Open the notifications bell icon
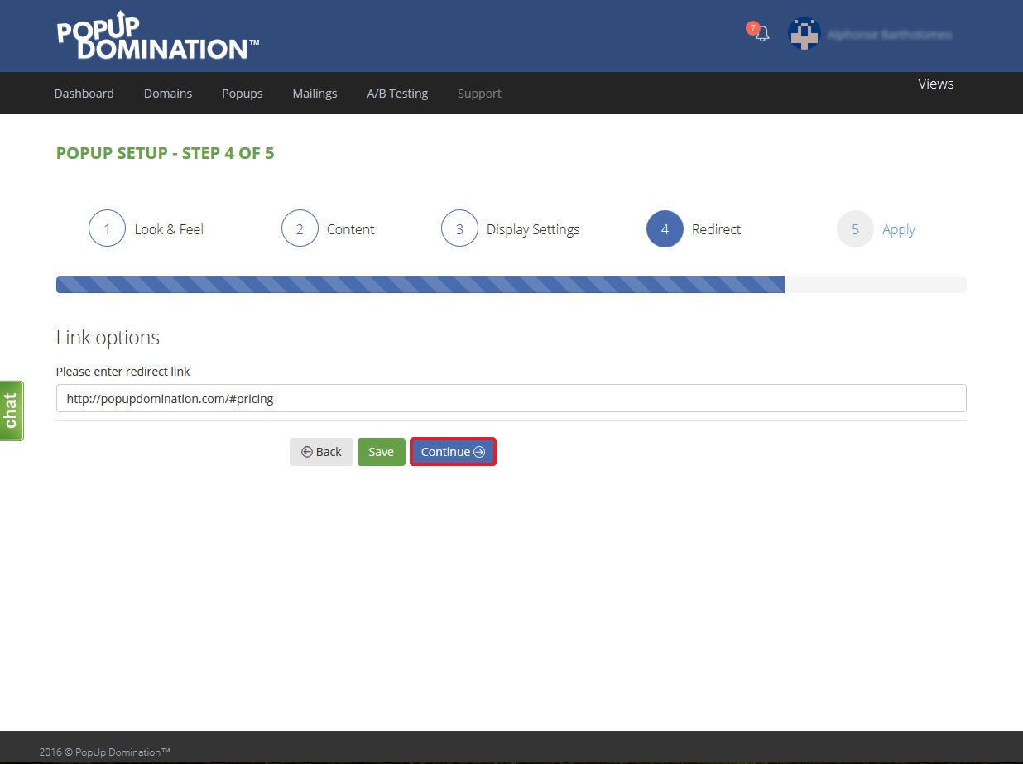This screenshot has width=1023, height=764. [x=761, y=34]
